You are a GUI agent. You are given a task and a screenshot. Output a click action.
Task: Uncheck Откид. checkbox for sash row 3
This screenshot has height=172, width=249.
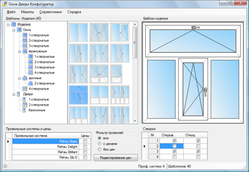[198, 151]
